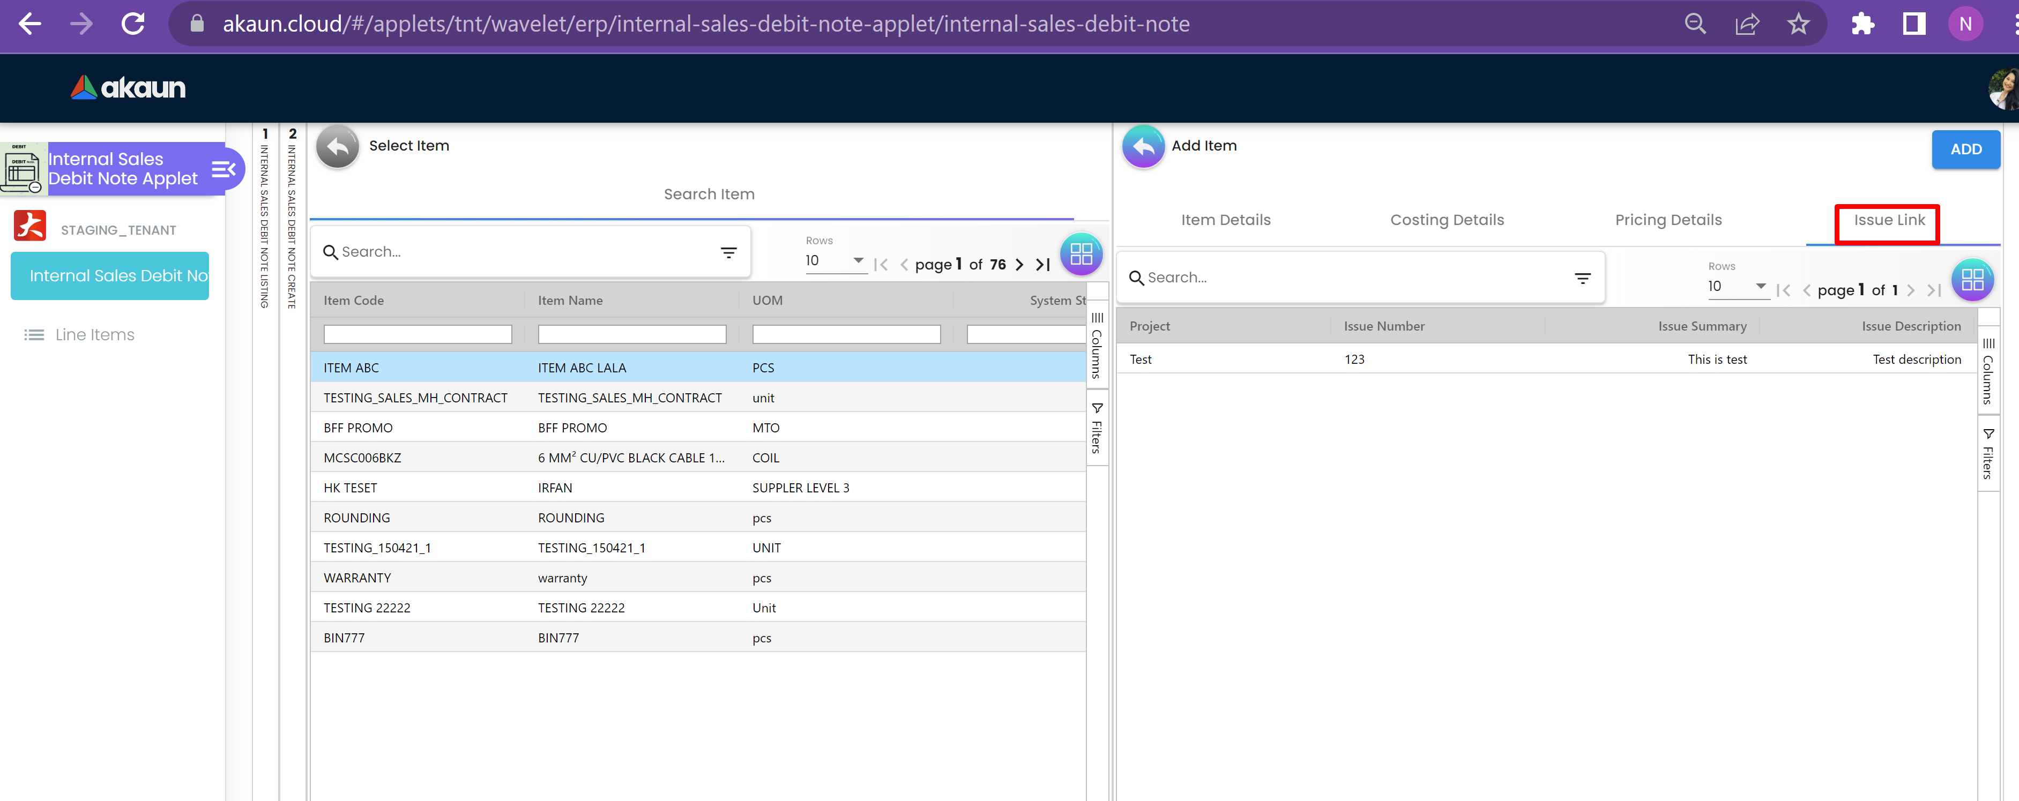Switch to Costing Details tab
This screenshot has width=2019, height=801.
point(1446,220)
